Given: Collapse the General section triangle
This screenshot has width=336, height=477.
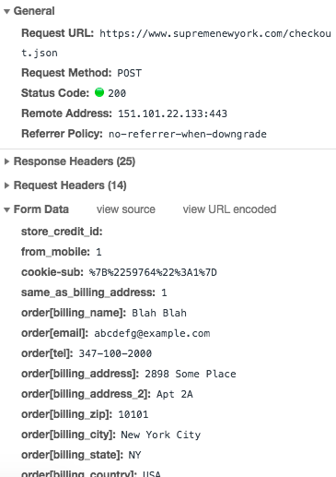Looking at the screenshot, I should (x=6, y=12).
